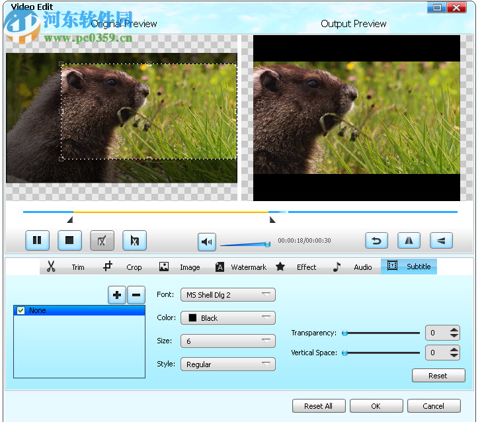Maximize the Video Edit window
Image resolution: width=482 pixels, height=422 pixels.
(x=437, y=7)
